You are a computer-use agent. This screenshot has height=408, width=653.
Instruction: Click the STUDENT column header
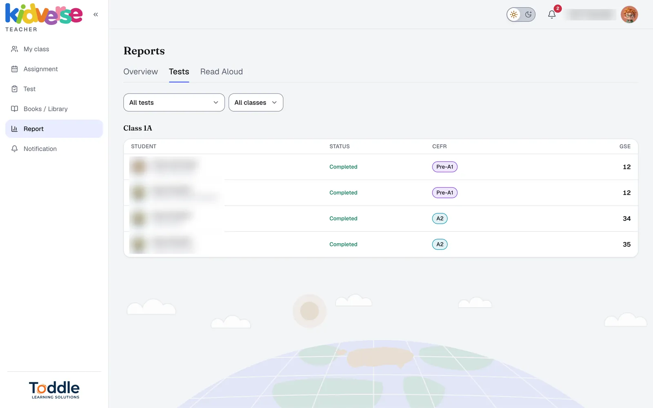point(144,146)
